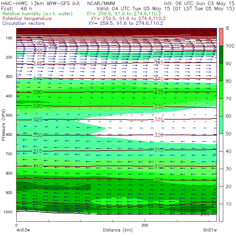Click the colorbar '70' label
Screen dimensions: 236x236
(x=228, y=99)
